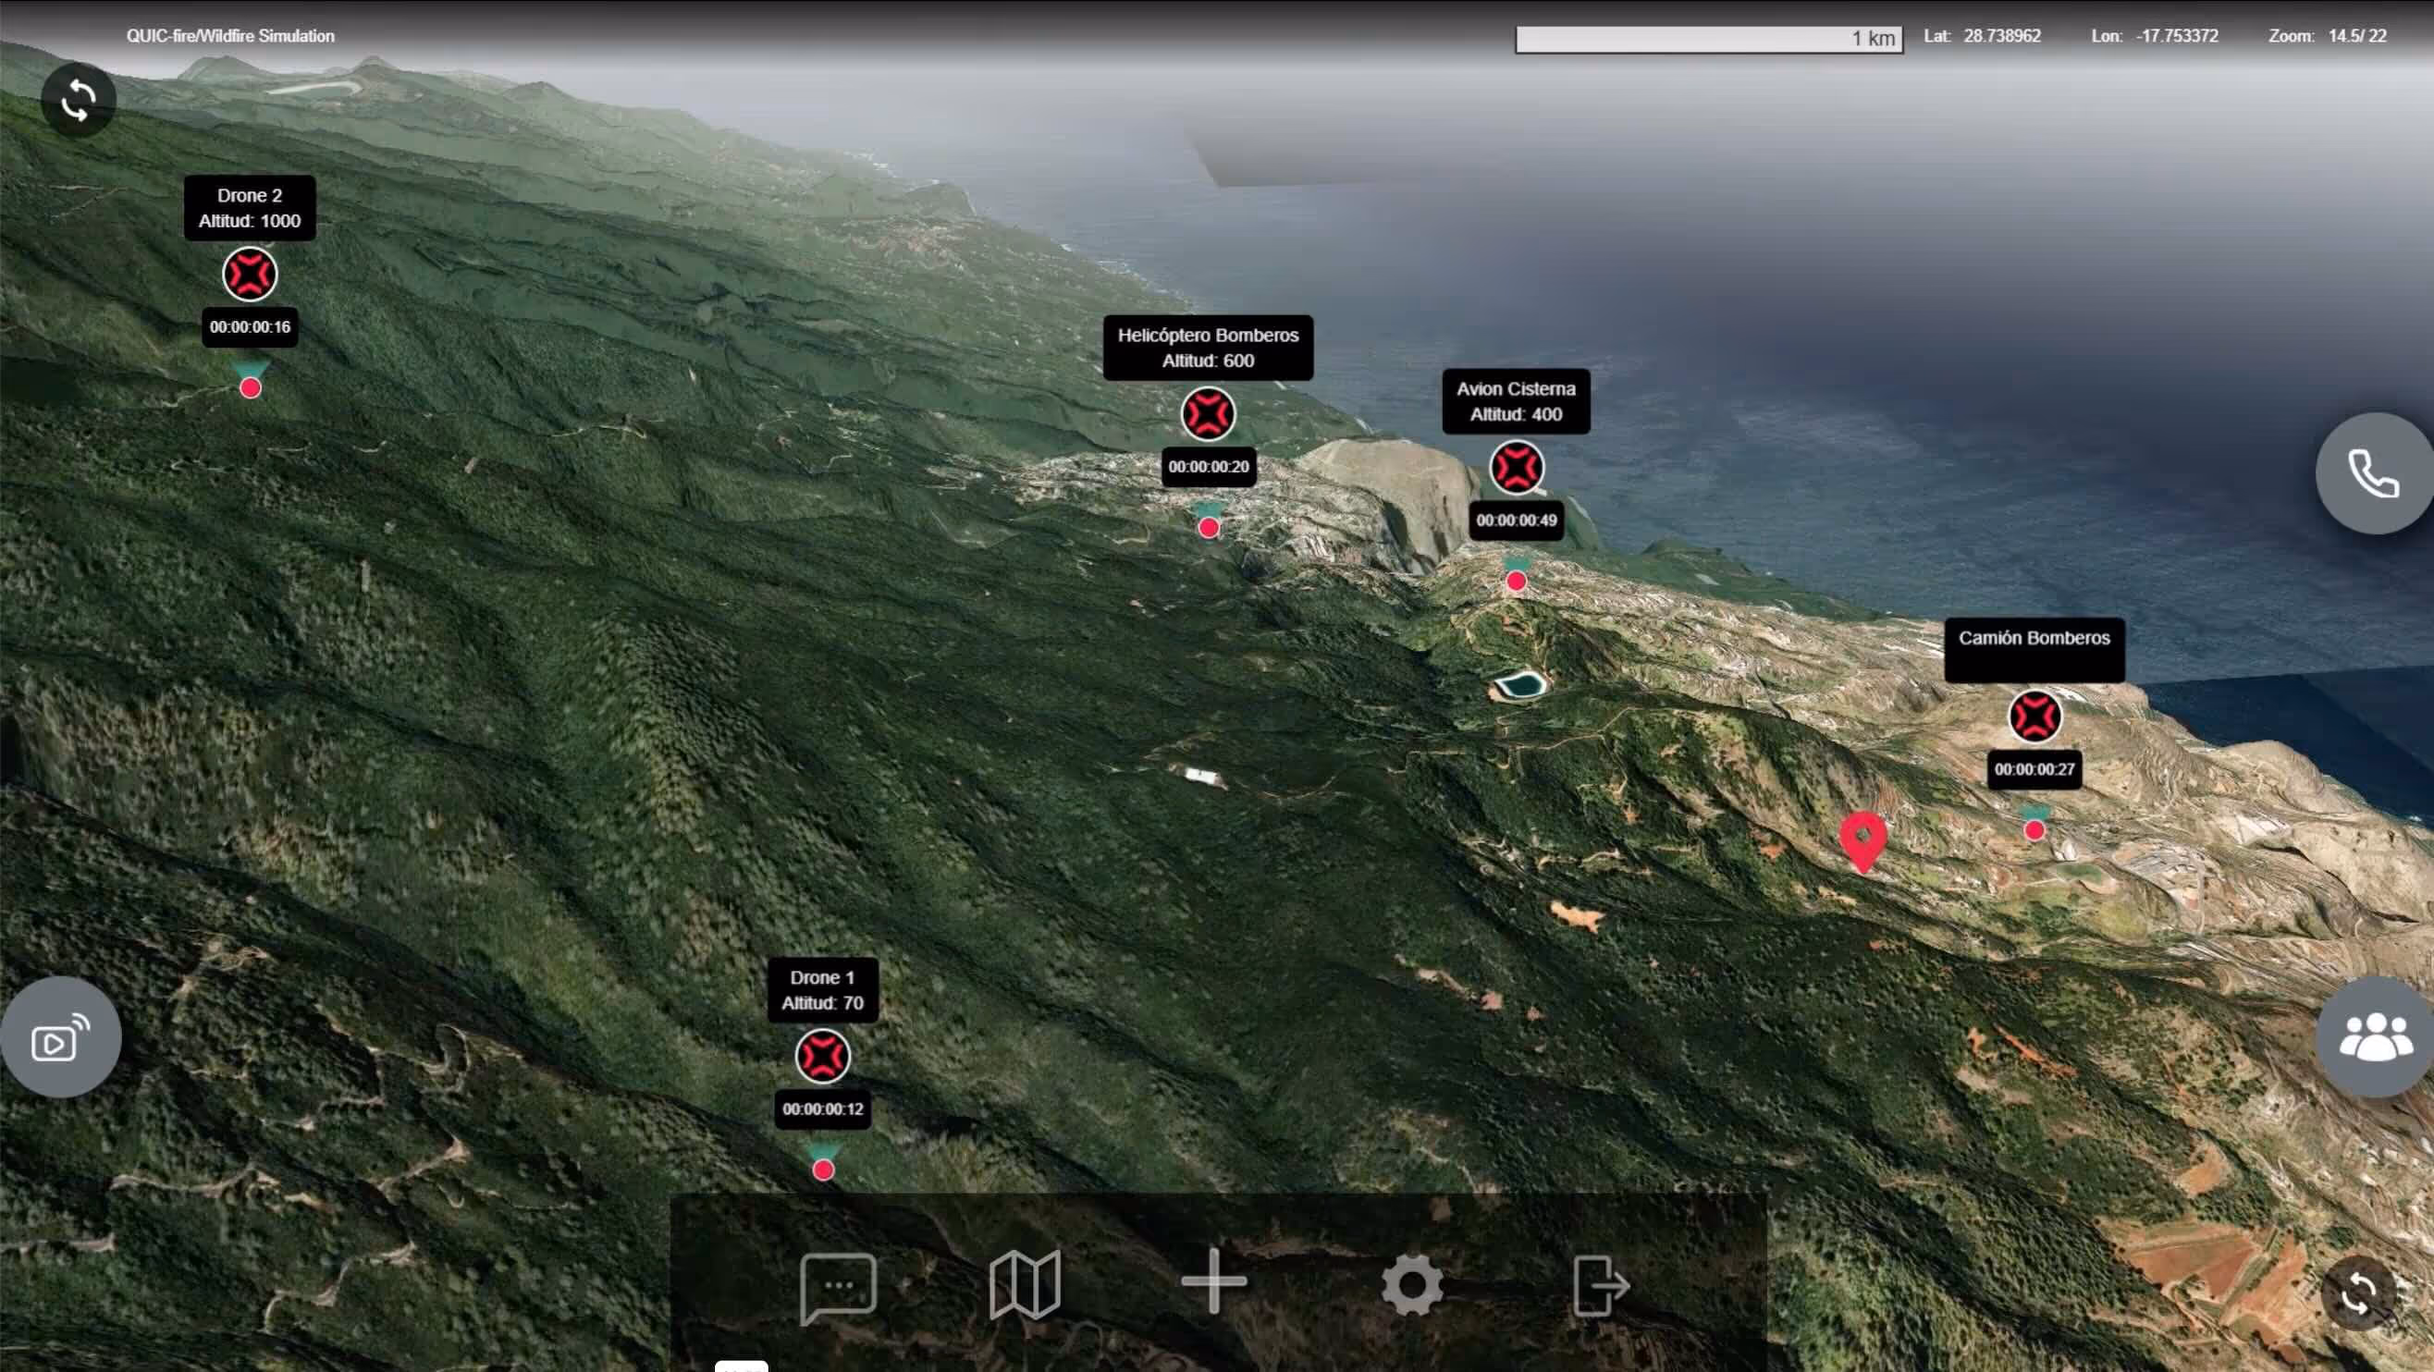The height and width of the screenshot is (1372, 2434).
Task: Select the Drone 2 red marker icon
Action: (x=250, y=275)
